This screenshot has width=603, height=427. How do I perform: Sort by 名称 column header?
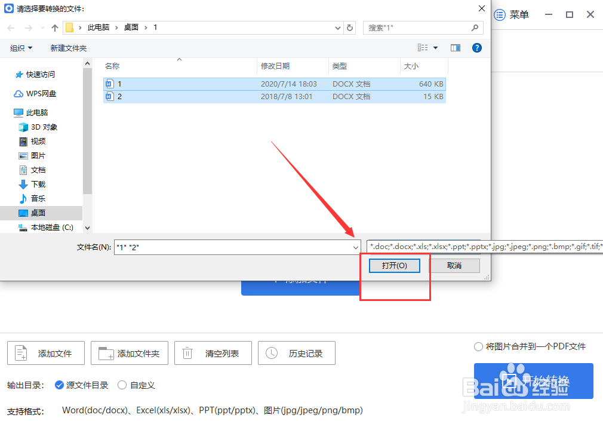pos(179,66)
